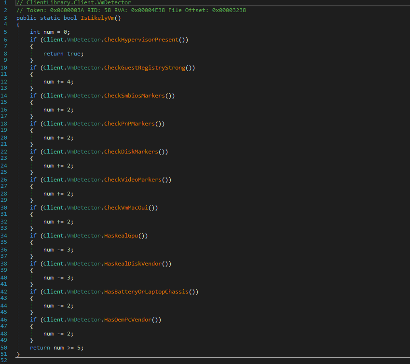
Task: Click the 'num += 4;' statement
Action: (58, 82)
